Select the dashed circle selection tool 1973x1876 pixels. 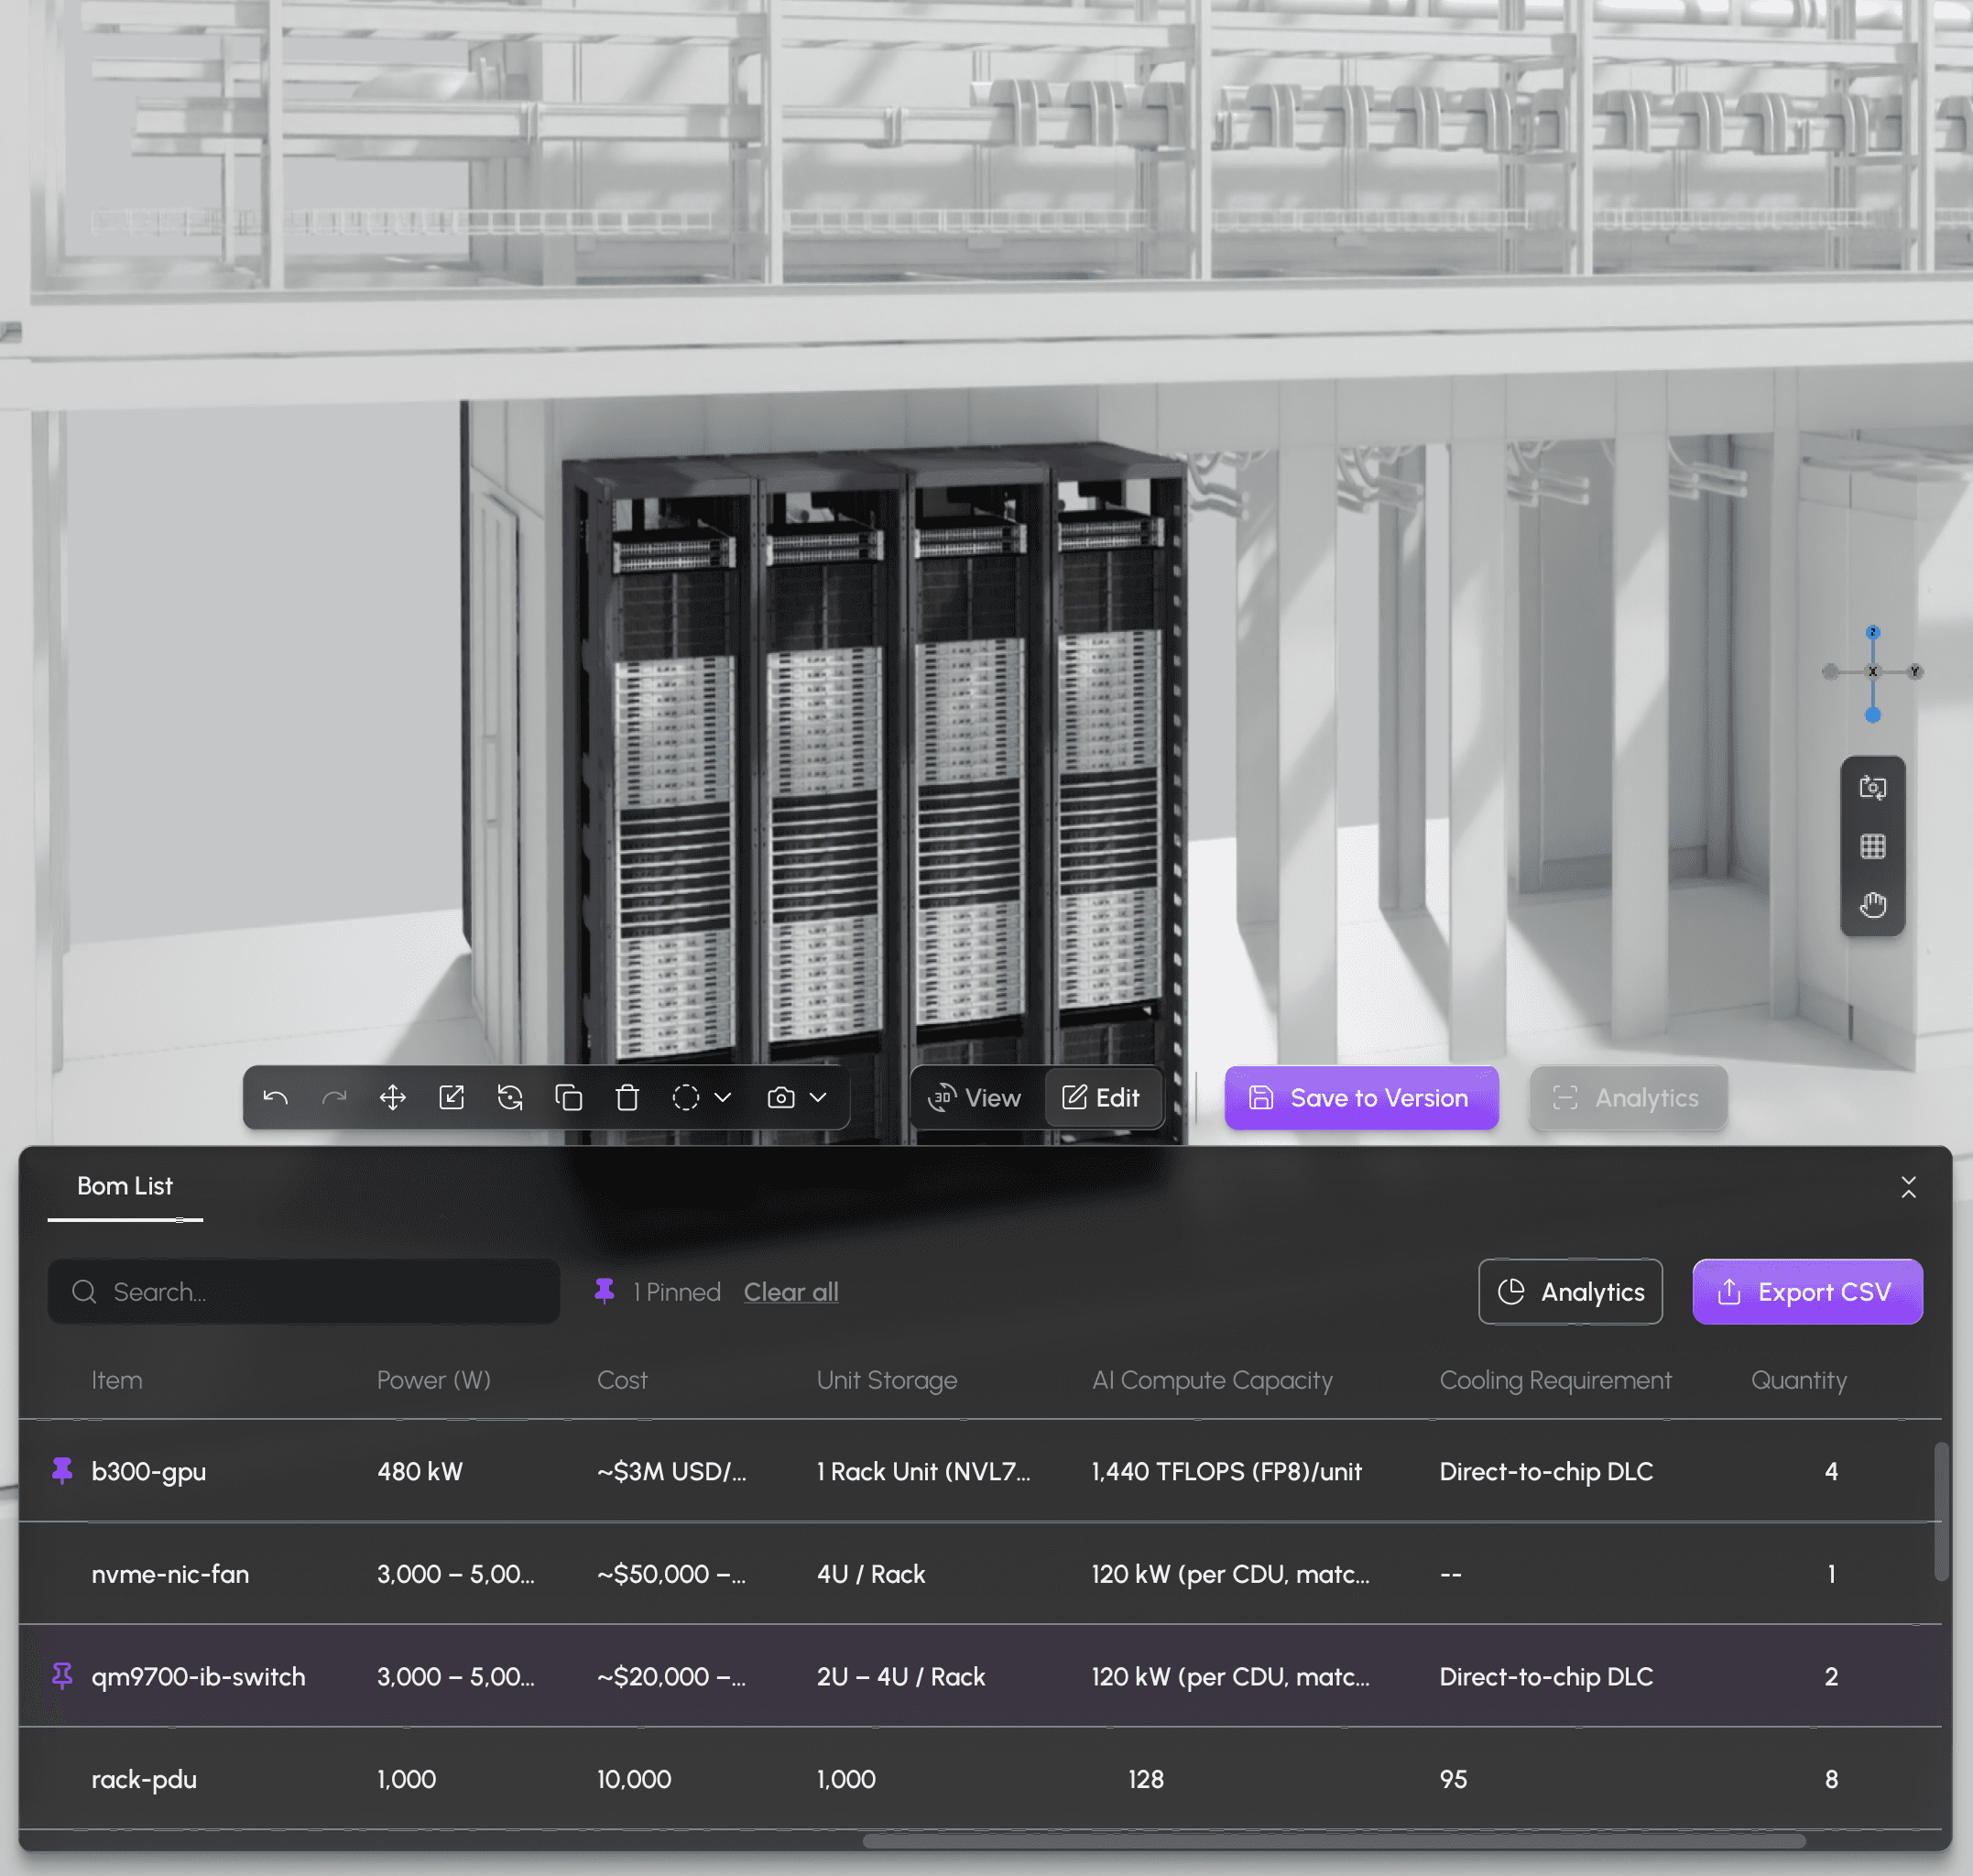686,1098
